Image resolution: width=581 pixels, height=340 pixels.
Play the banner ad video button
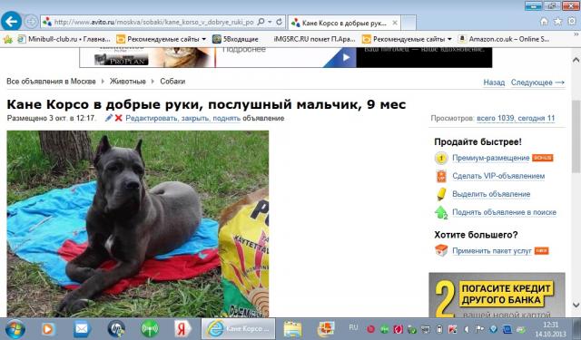pyautogui.click(x=346, y=57)
